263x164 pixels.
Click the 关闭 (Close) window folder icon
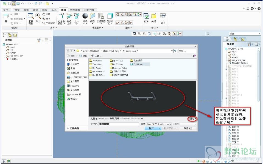(154, 18)
